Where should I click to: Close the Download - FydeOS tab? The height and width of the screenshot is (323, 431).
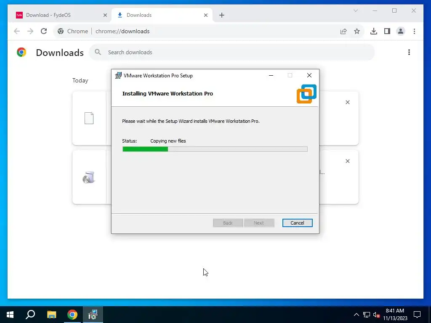pos(105,16)
